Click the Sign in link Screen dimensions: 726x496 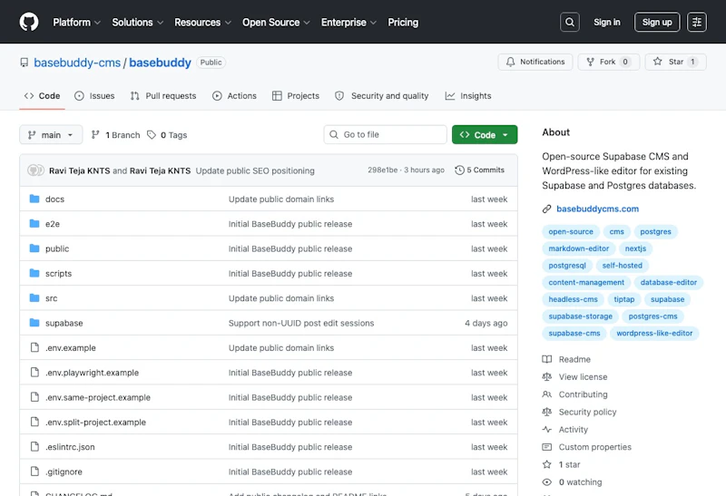606,22
